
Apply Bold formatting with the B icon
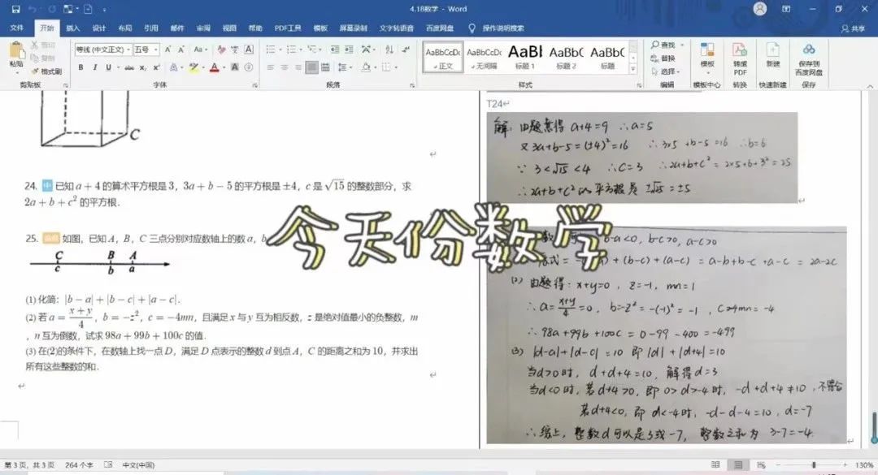coord(81,67)
